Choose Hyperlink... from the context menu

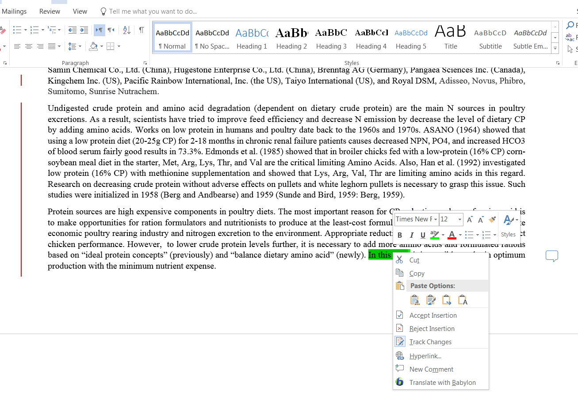[441, 356]
